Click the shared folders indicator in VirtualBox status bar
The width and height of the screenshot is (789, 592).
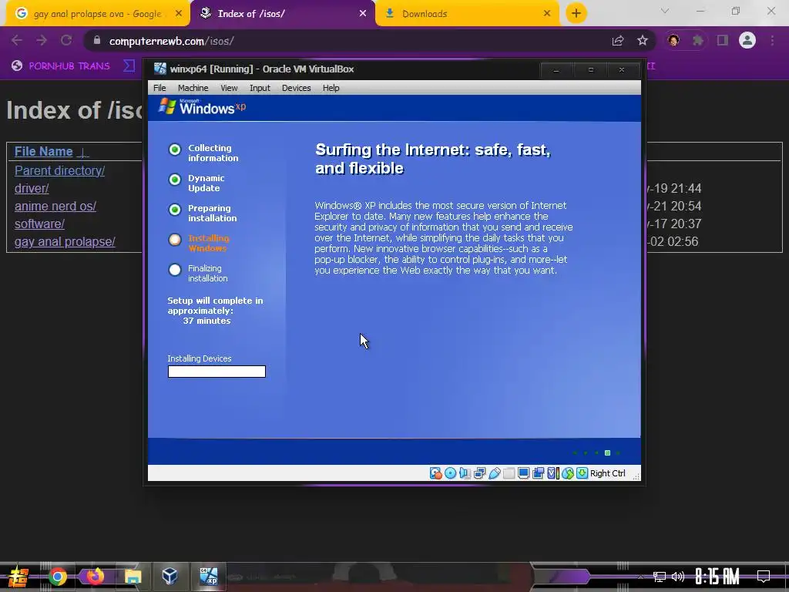pyautogui.click(x=509, y=473)
